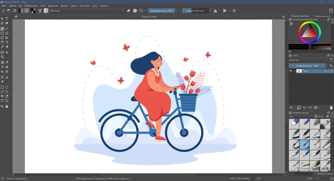
Task: Expand the layer blend mode dropdown in Слои
Action: click(308, 60)
